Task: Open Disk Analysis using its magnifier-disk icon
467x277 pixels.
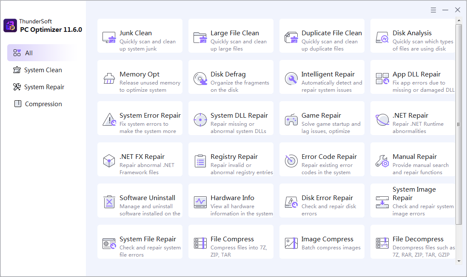Action: tap(382, 38)
